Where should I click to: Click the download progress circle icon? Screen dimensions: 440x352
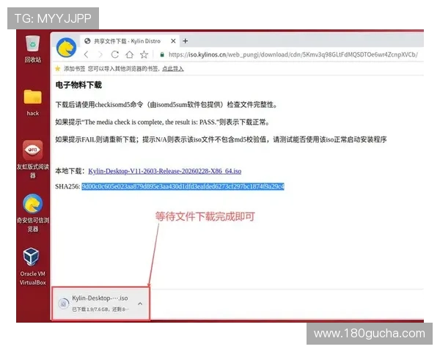[x=63, y=304]
